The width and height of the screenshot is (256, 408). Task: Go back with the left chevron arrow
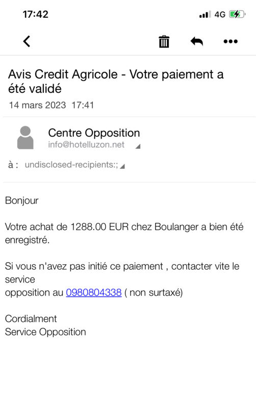pyautogui.click(x=27, y=41)
